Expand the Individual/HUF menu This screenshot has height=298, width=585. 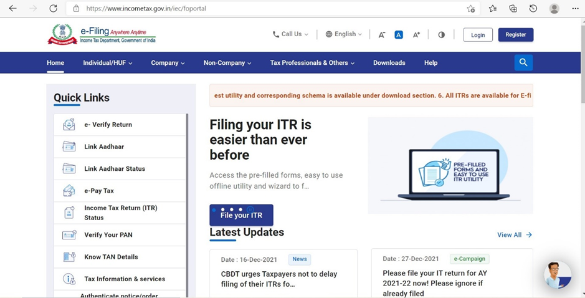tap(107, 63)
